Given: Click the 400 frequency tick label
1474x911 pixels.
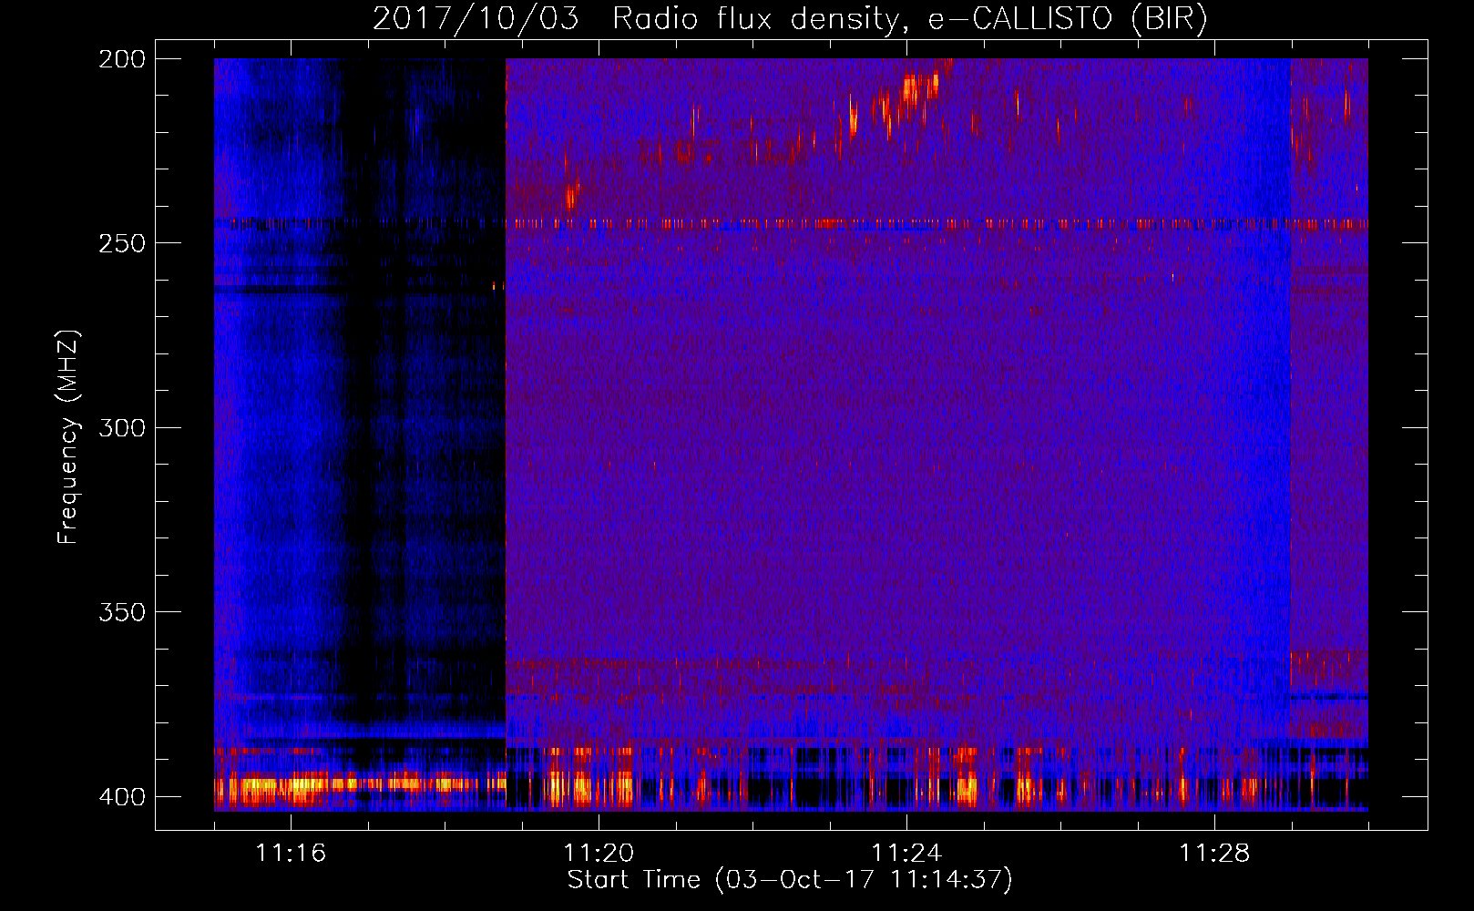Looking at the screenshot, I should tap(121, 796).
